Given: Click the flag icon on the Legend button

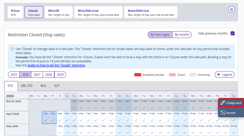Looking at the screenshot, I should pos(219,75).
